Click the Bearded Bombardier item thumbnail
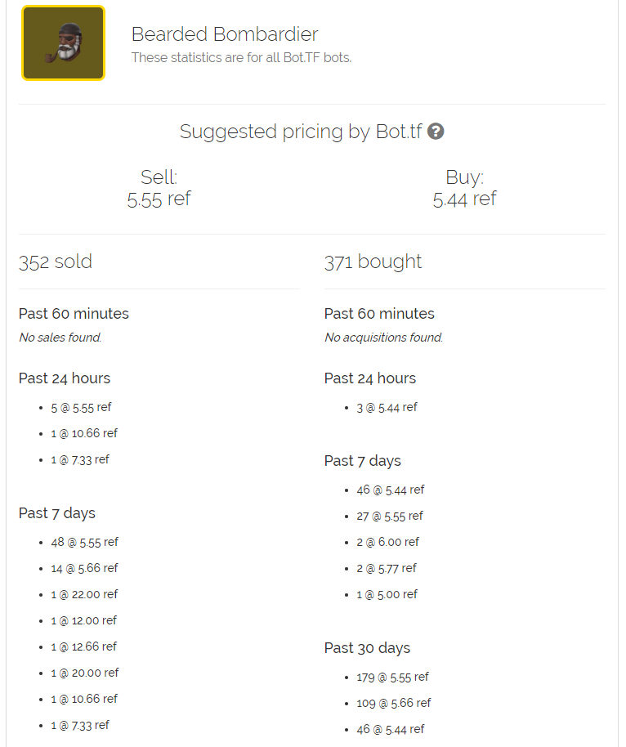The height and width of the screenshot is (747, 626). pos(63,43)
